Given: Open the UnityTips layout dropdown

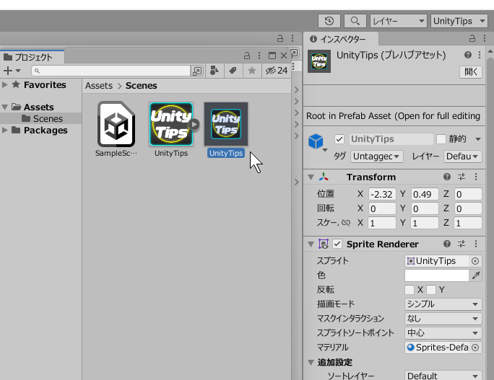Looking at the screenshot, I should coord(459,21).
